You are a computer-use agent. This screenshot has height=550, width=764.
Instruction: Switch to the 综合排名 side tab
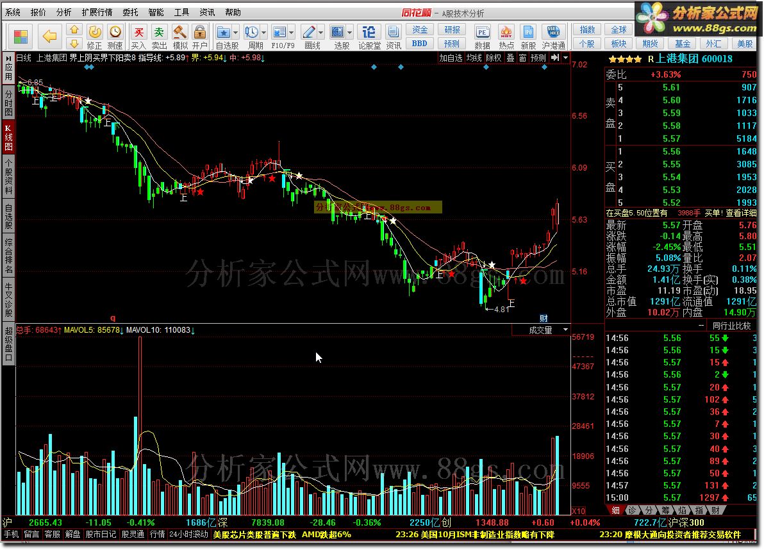click(x=8, y=255)
